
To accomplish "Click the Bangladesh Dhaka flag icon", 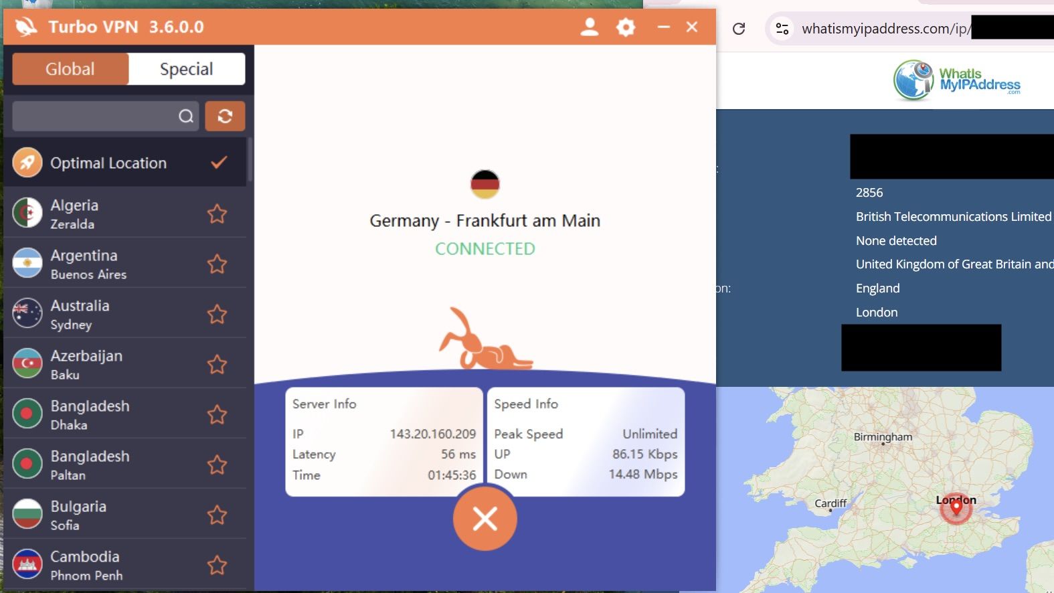I will coord(27,414).
